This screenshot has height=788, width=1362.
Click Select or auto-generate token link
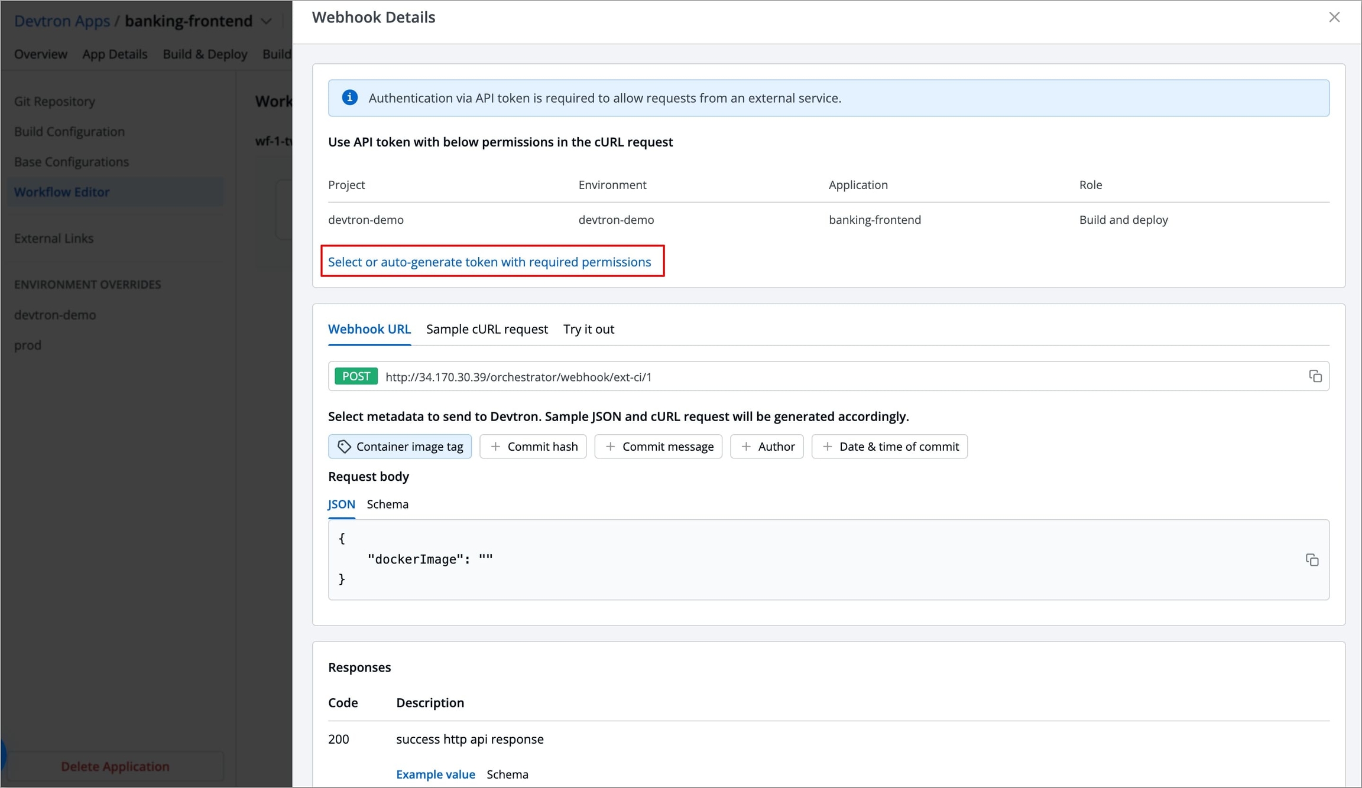[x=489, y=262]
